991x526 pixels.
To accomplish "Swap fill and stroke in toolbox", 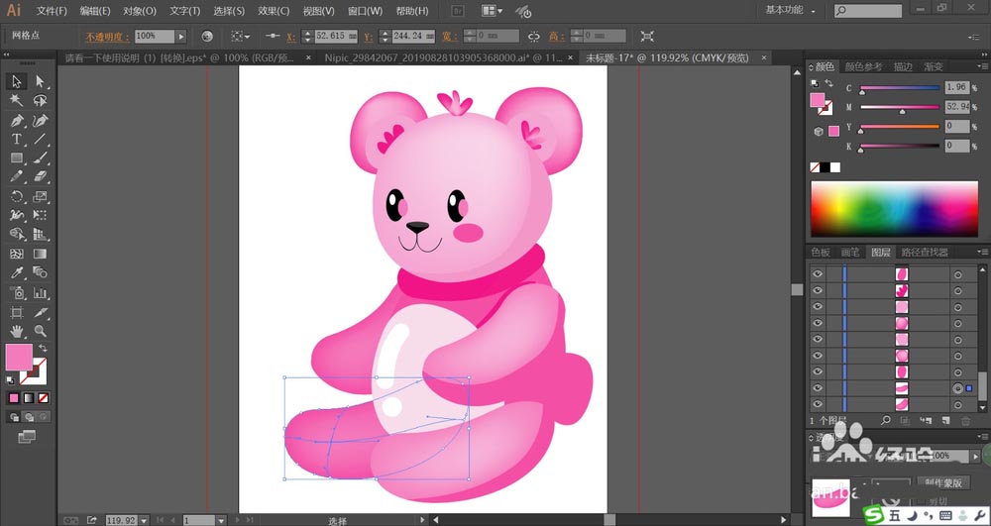I will click(x=43, y=349).
